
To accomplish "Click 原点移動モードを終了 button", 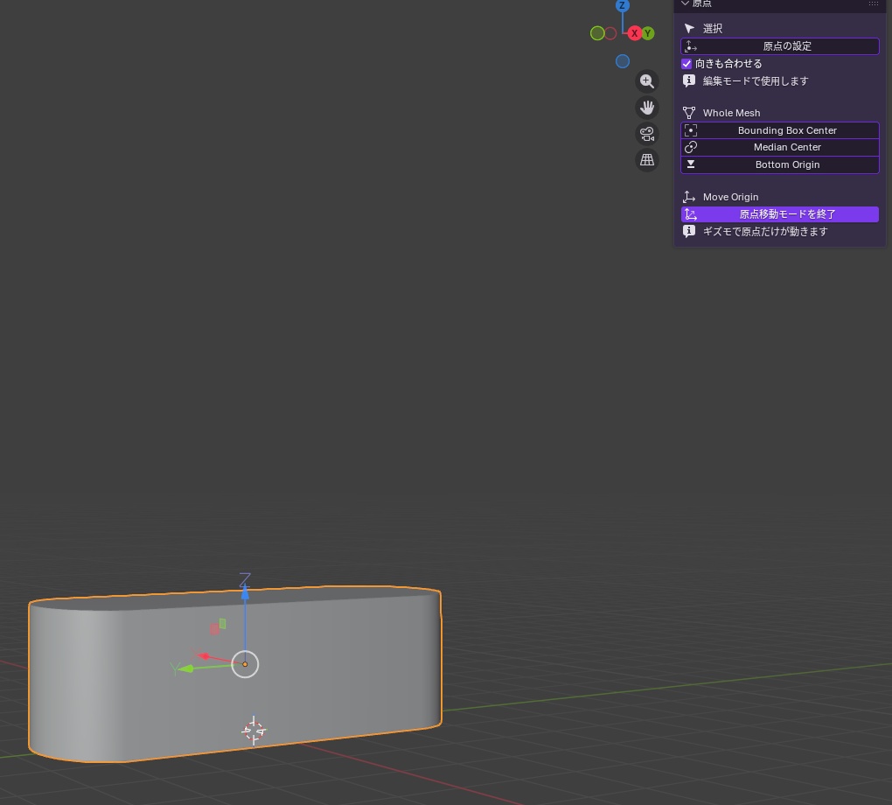I will pyautogui.click(x=779, y=214).
